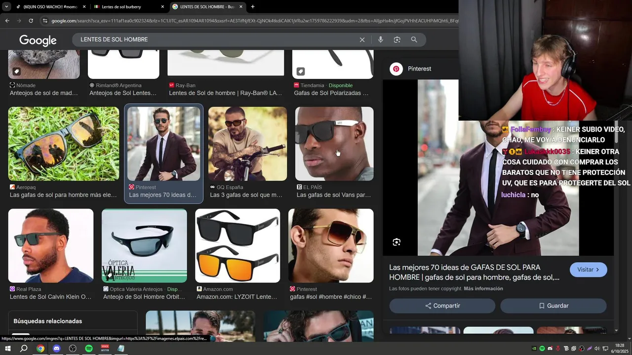The height and width of the screenshot is (355, 632).
Task: Click the Búsquedas relacionadas heading
Action: (x=48, y=321)
